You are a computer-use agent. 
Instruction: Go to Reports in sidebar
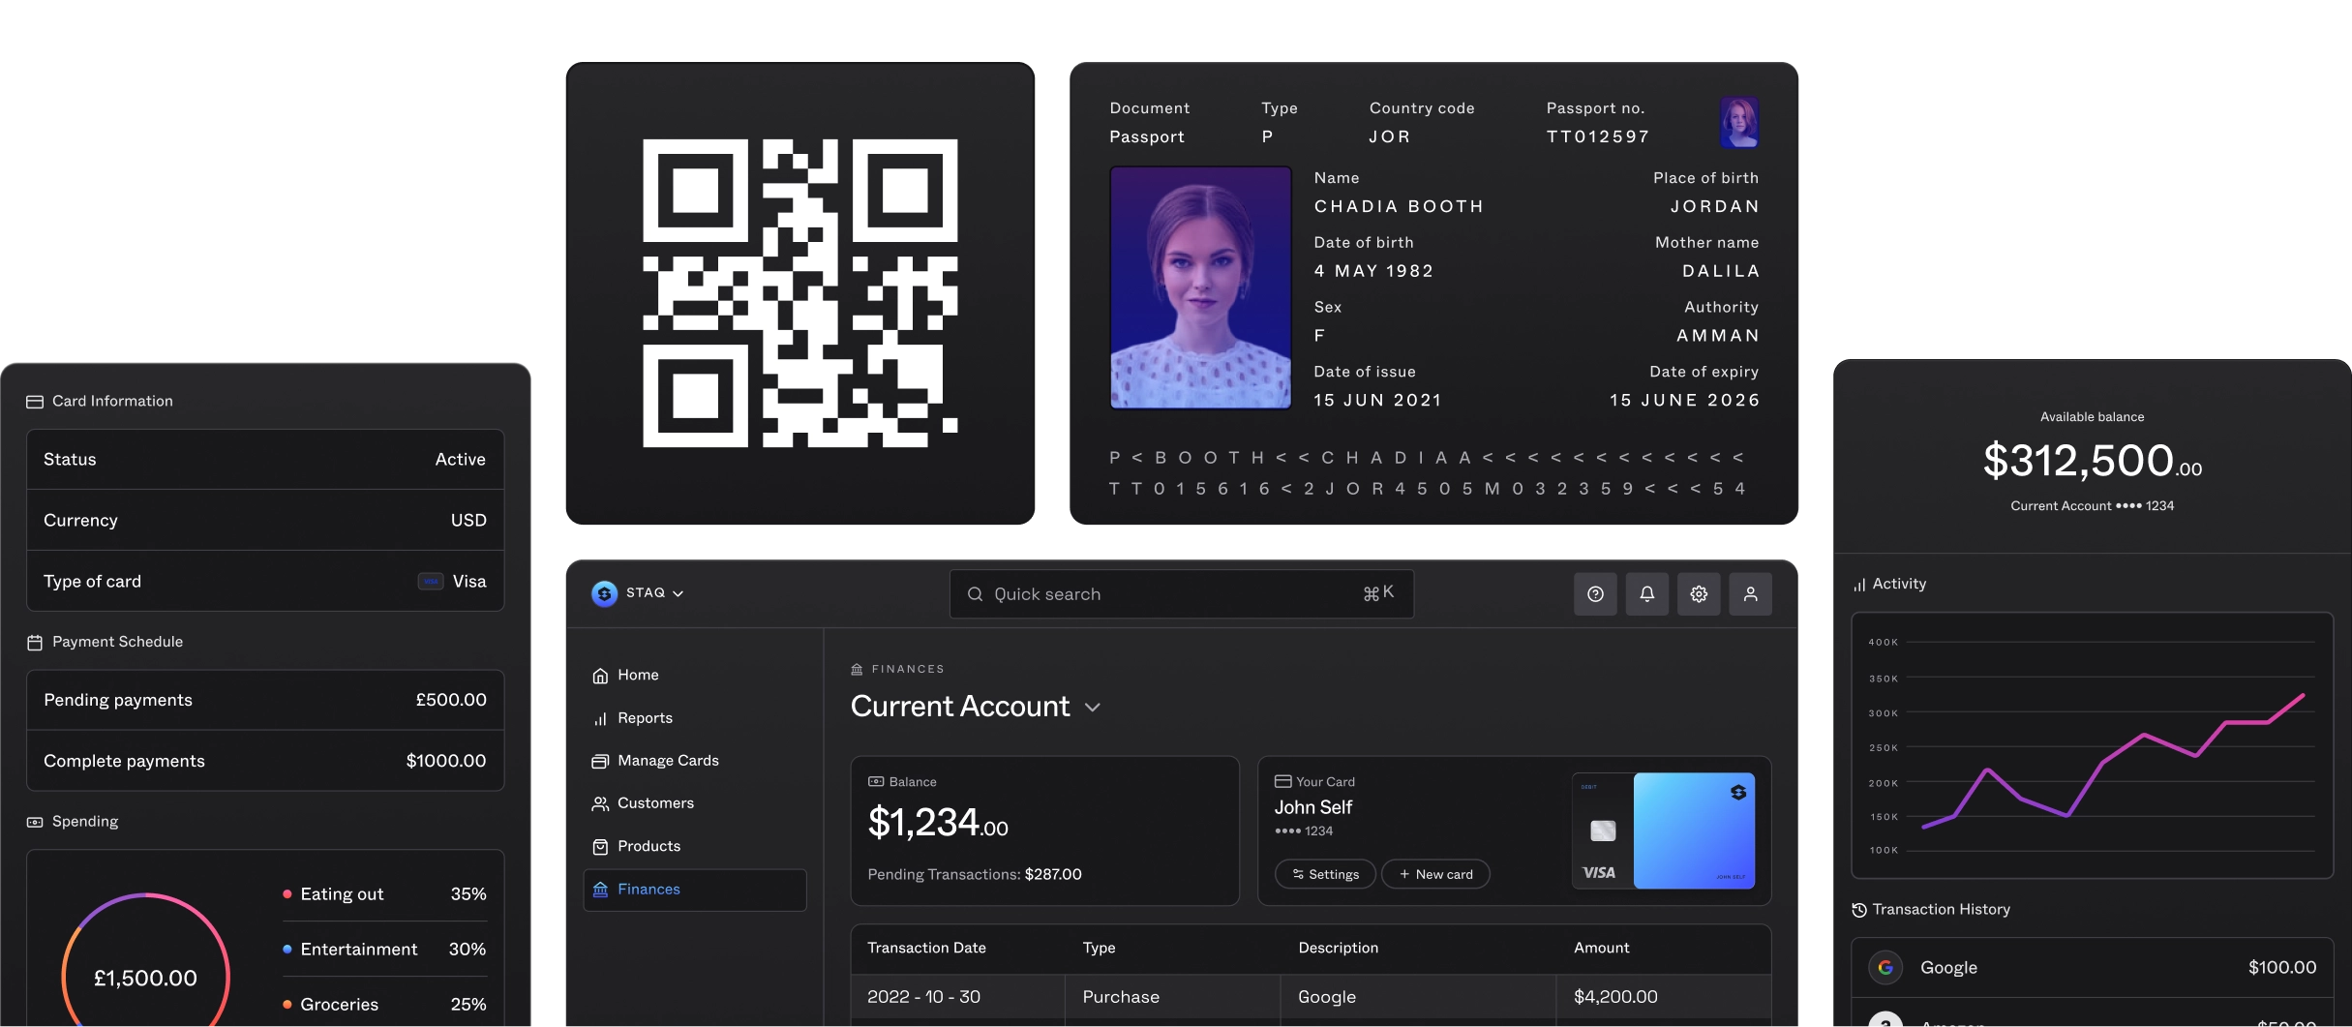pos(644,718)
